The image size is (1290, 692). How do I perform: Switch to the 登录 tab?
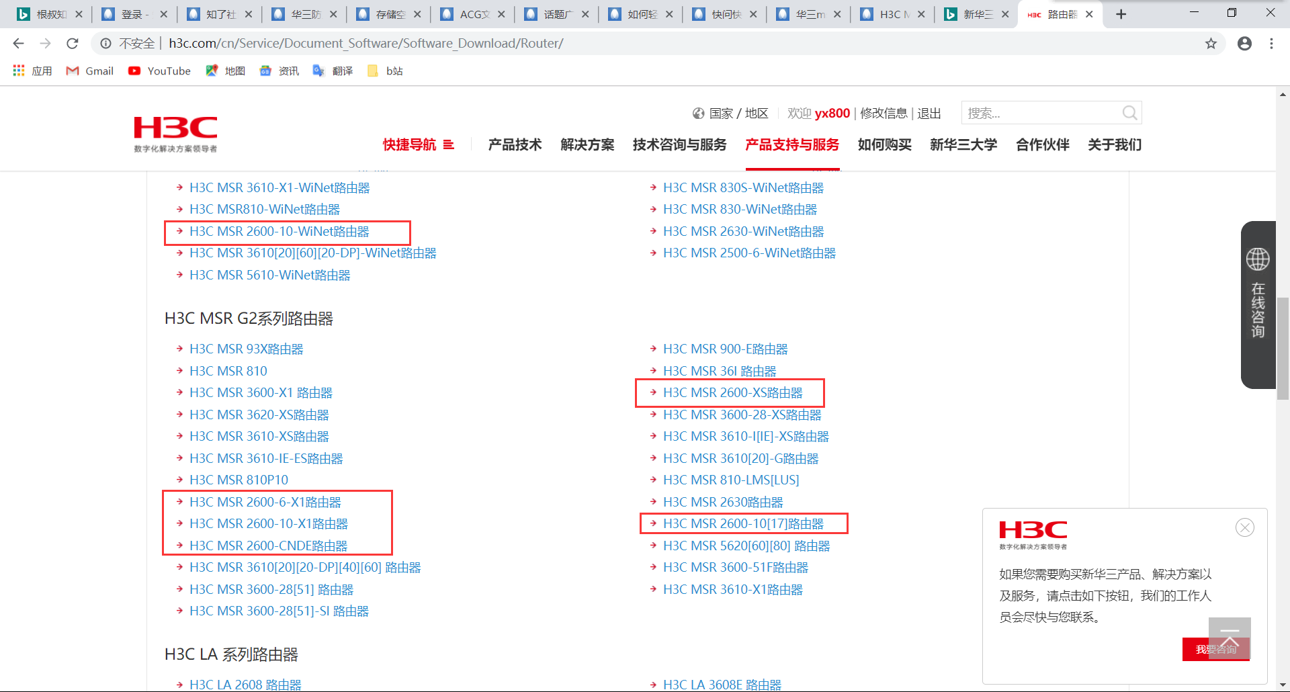[x=134, y=14]
